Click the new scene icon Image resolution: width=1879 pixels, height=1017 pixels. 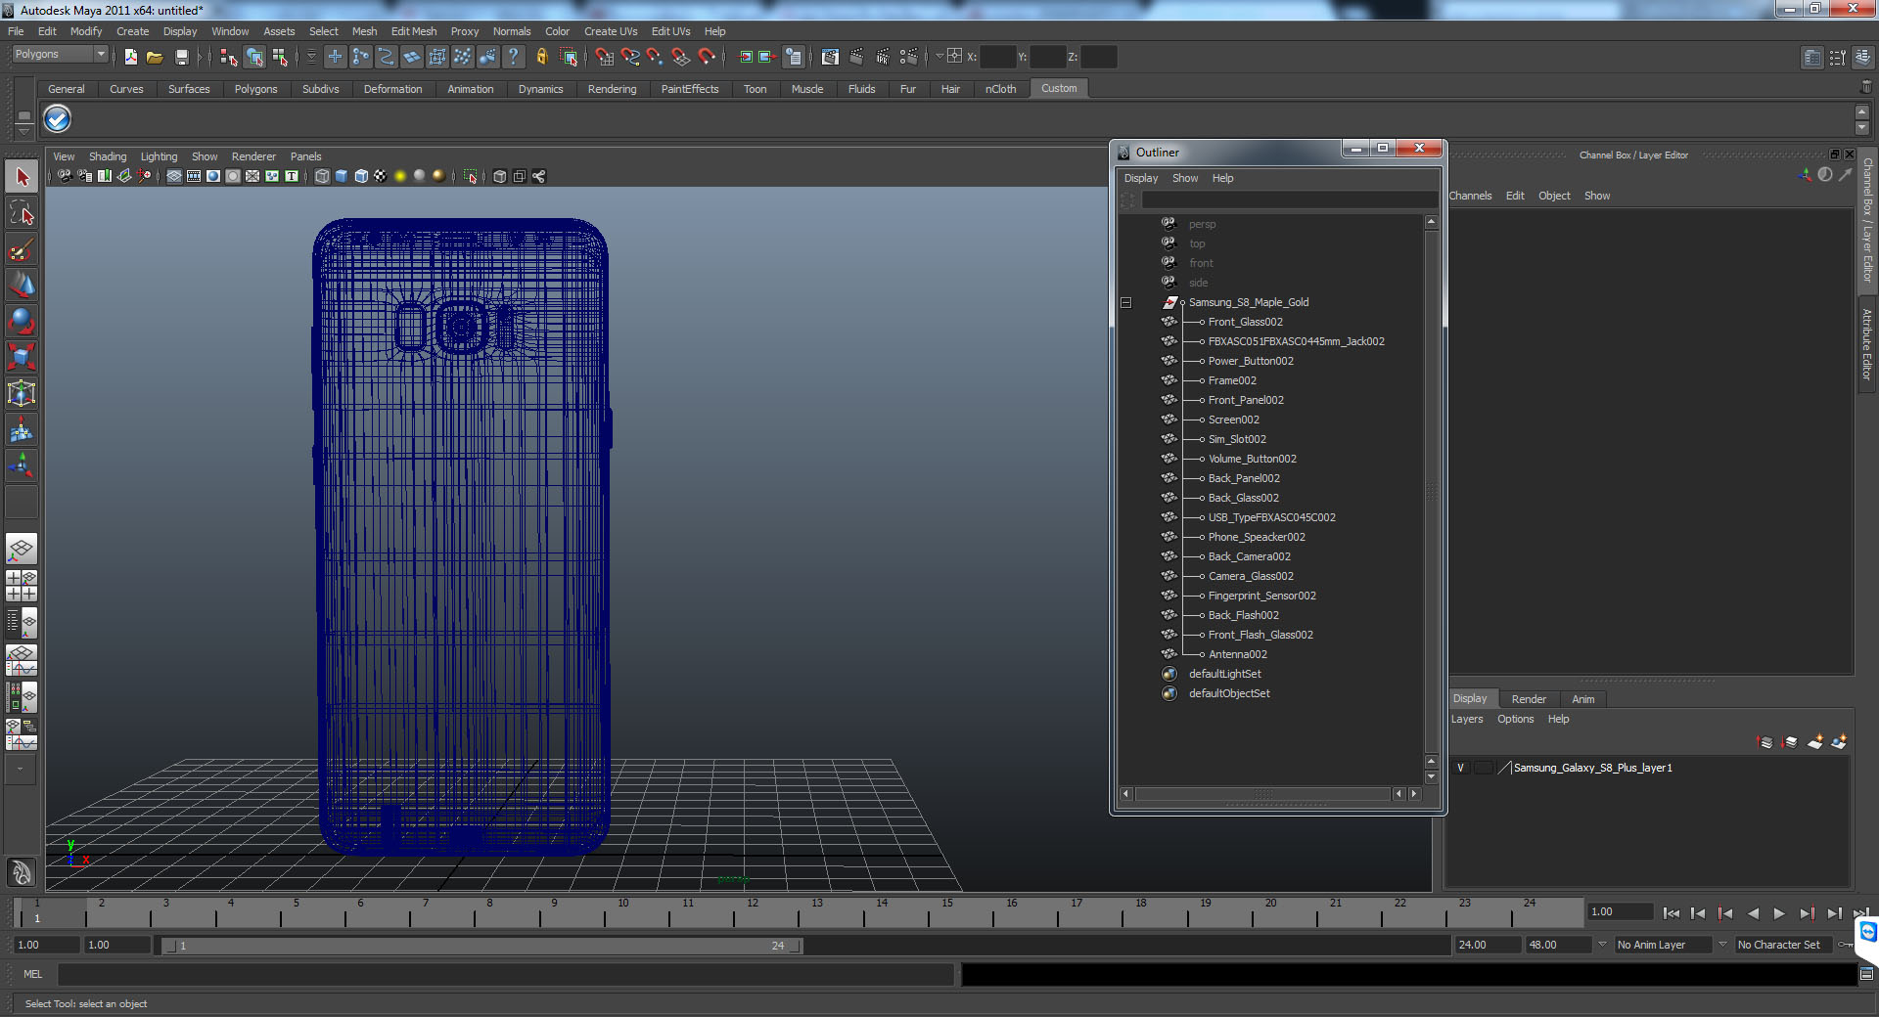pyautogui.click(x=131, y=57)
